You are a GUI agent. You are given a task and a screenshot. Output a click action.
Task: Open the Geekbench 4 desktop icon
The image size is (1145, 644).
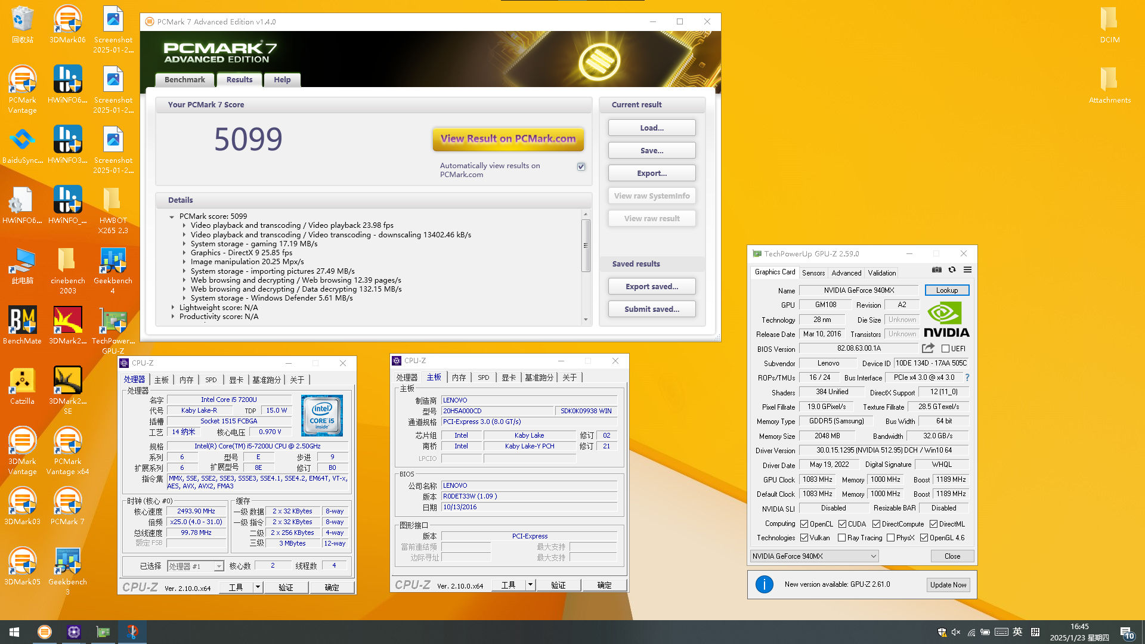113,271
